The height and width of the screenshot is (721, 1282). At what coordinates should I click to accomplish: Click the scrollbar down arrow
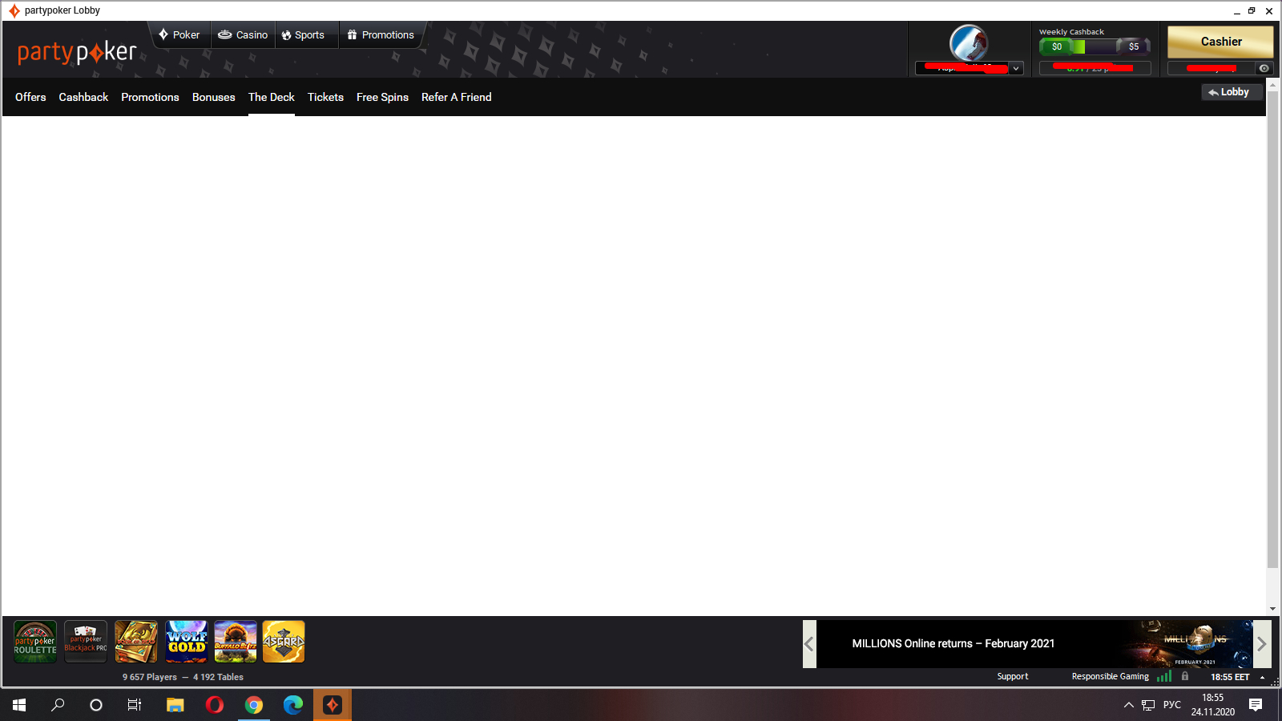tap(1272, 609)
